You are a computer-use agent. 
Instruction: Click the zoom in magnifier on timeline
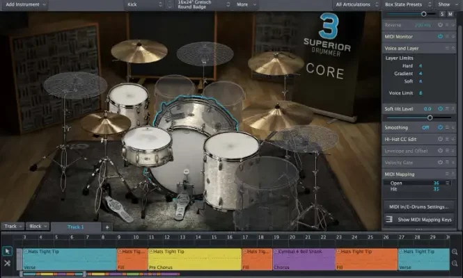click(x=455, y=252)
